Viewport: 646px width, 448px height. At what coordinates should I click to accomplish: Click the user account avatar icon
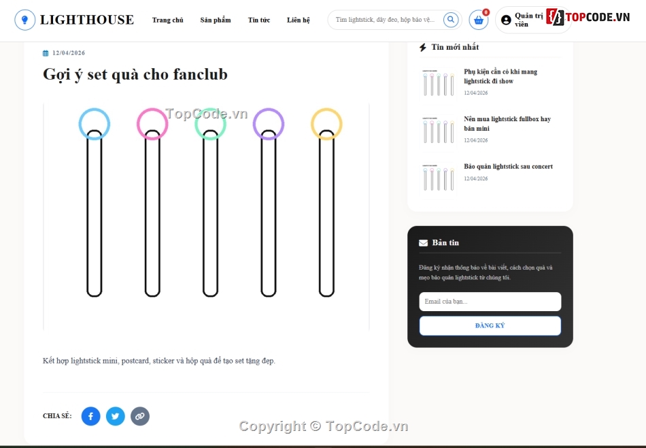[506, 20]
